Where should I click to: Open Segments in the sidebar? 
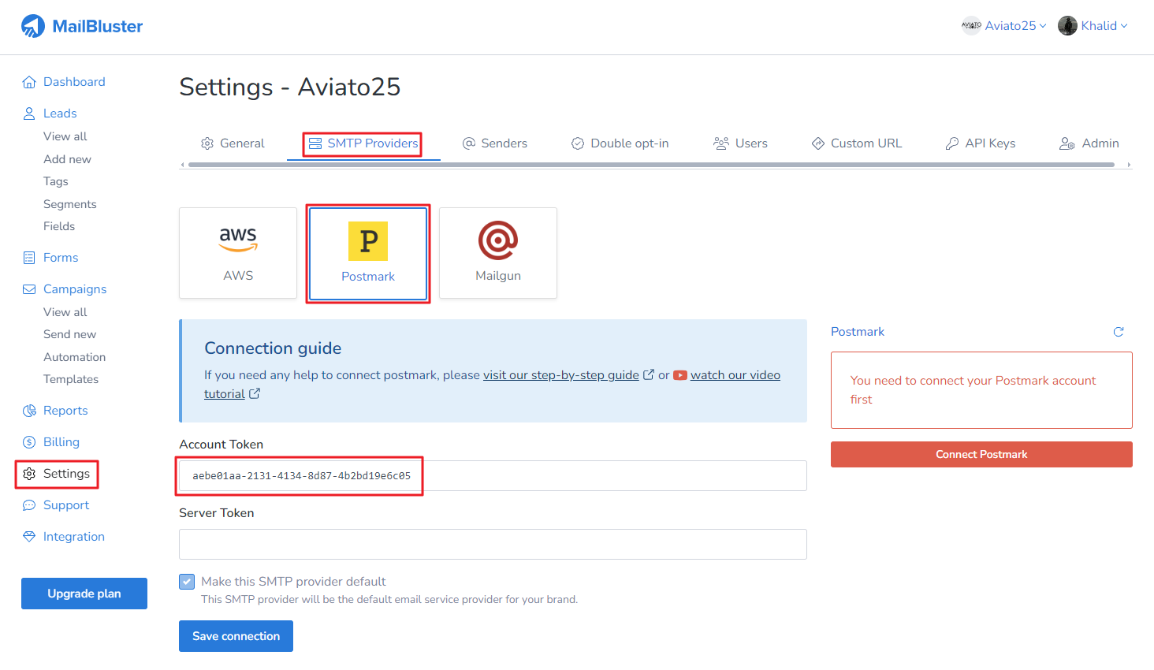[x=70, y=204]
